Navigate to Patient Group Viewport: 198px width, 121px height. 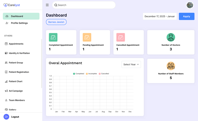(x=16, y=63)
